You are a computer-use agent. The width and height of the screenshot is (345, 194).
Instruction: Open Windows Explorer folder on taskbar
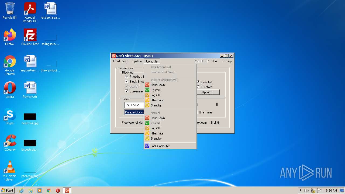[30, 190]
